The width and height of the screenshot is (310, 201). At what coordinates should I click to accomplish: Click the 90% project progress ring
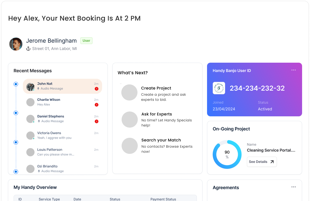(x=227, y=154)
